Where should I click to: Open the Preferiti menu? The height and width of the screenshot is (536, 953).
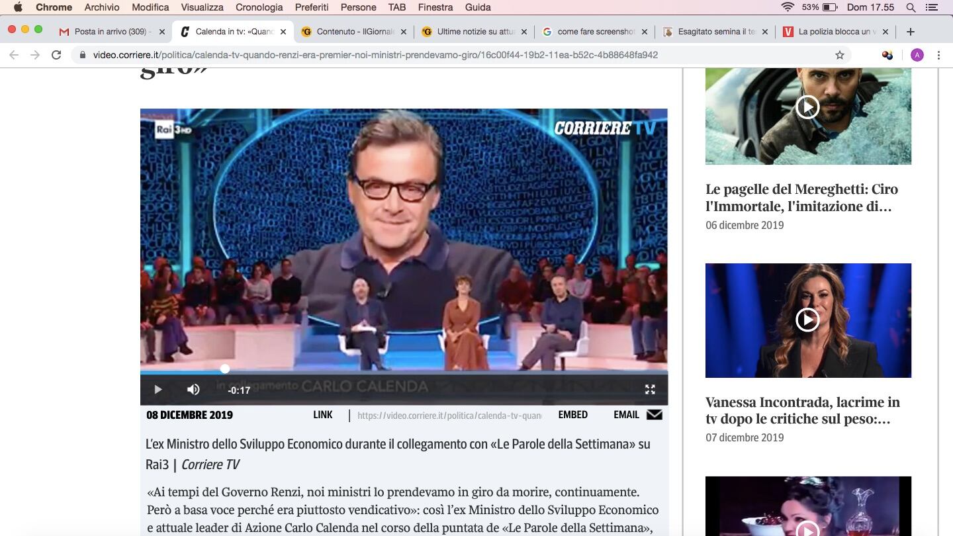pos(312,7)
